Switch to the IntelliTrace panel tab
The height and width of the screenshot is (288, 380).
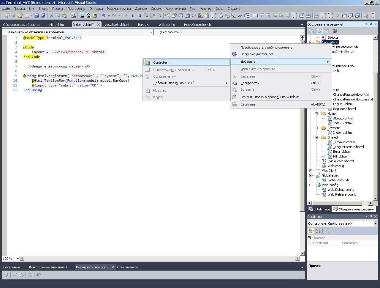(x=319, y=209)
